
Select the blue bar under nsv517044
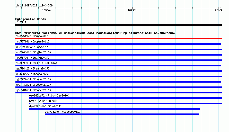[118, 60]
